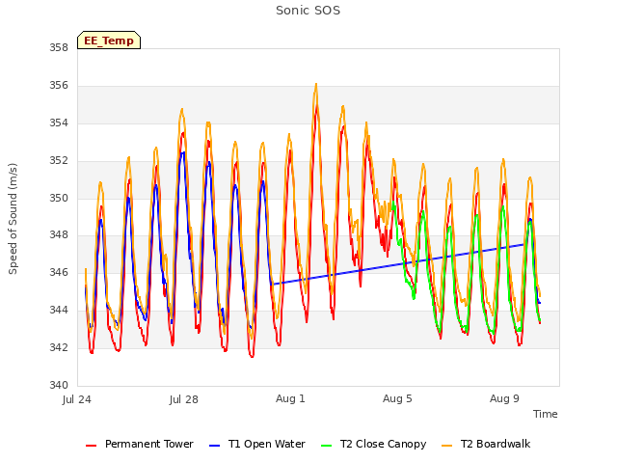Click the Aug 9 x-axis tick label
This screenshot has height=463, width=617.
pos(504,398)
